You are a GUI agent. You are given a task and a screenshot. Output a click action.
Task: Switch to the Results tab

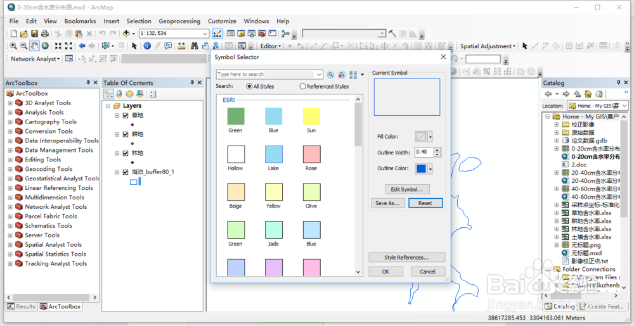tap(22, 306)
